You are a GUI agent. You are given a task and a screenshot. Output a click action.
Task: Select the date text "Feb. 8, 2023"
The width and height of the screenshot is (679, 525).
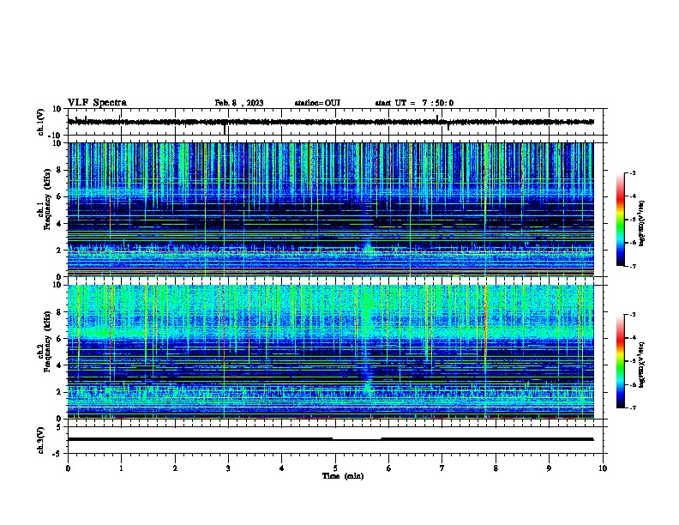click(239, 103)
